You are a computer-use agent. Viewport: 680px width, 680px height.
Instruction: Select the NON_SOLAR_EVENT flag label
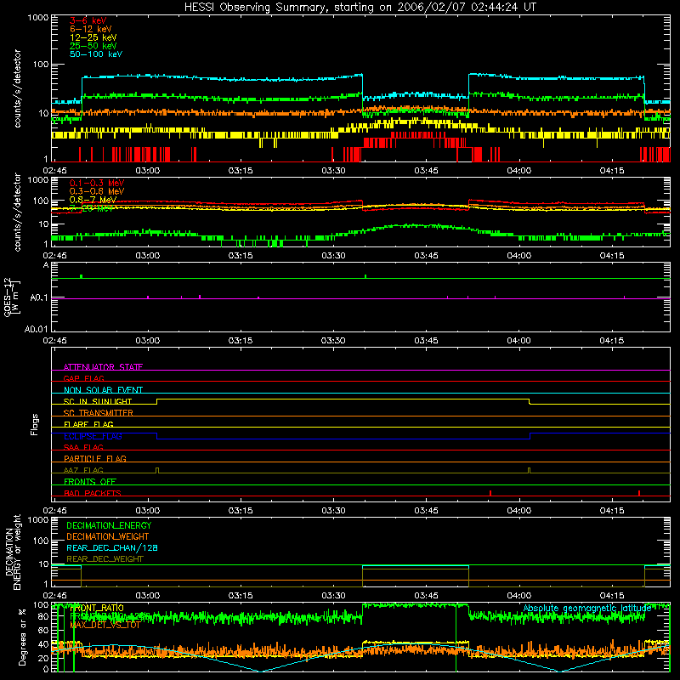103,390
